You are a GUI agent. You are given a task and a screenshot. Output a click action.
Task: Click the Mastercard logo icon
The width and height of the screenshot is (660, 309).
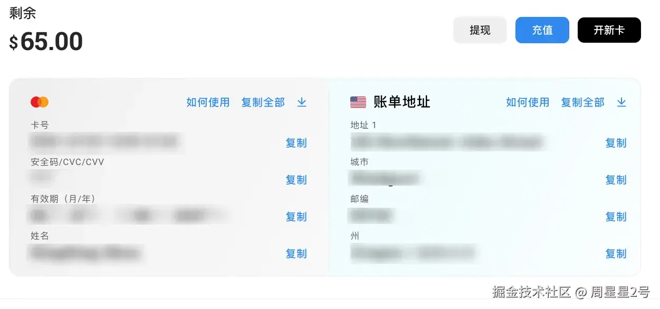click(40, 102)
